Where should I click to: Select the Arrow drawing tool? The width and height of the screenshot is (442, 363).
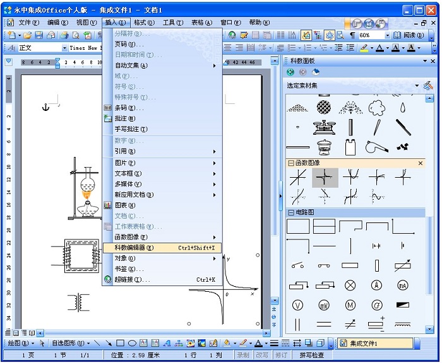[108, 343]
